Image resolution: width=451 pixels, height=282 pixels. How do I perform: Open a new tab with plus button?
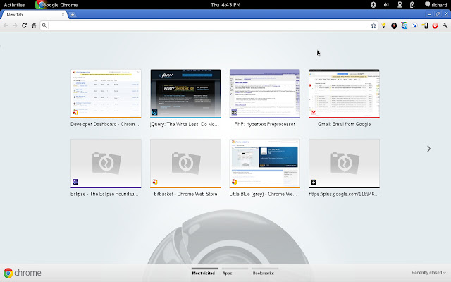click(x=73, y=14)
